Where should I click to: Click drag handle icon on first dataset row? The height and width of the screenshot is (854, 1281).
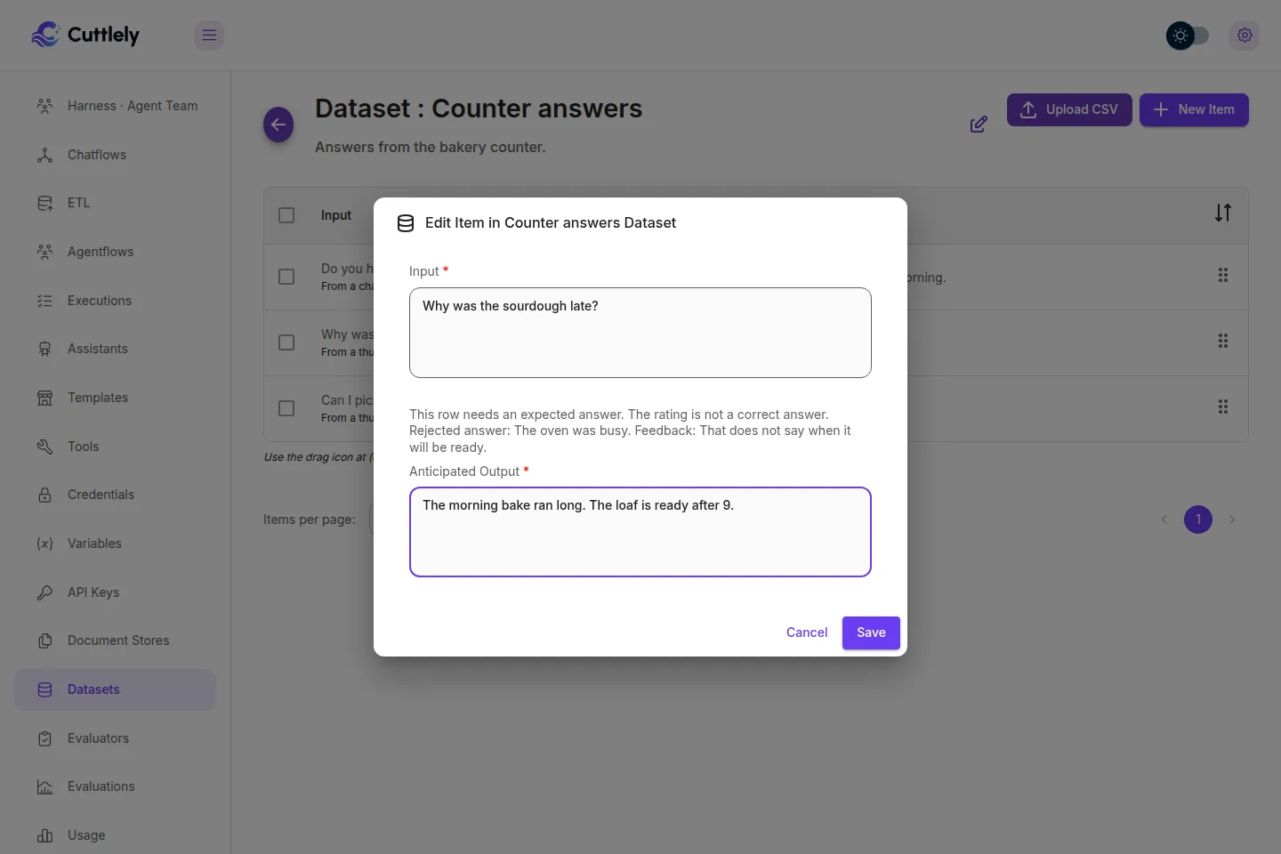click(x=1223, y=276)
